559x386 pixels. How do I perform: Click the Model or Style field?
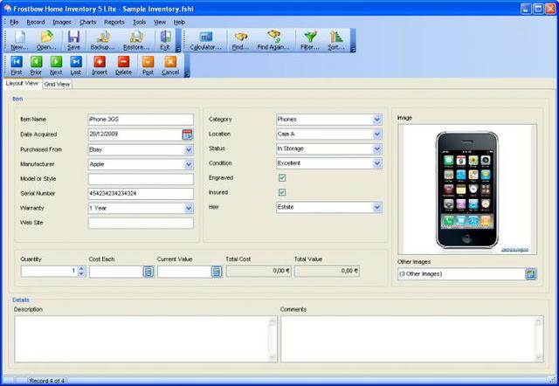pyautogui.click(x=141, y=179)
